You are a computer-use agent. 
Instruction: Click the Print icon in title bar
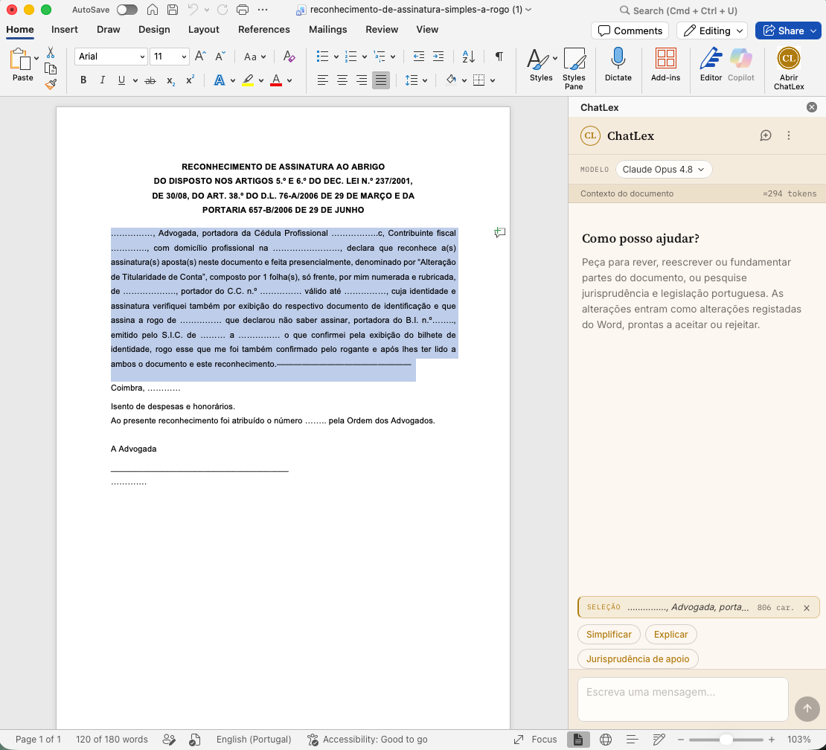tap(243, 10)
